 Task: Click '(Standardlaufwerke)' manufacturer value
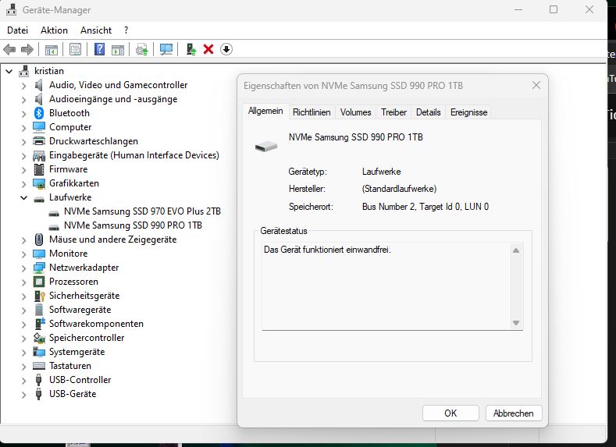(x=399, y=189)
